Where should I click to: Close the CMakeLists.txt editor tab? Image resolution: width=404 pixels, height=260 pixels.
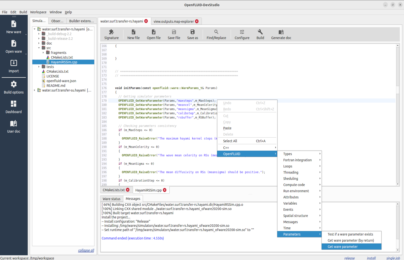point(128,190)
